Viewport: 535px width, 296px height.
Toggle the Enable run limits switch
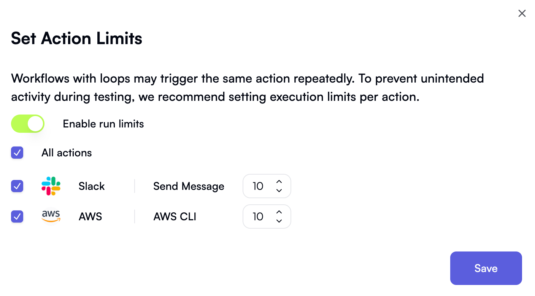tap(27, 123)
